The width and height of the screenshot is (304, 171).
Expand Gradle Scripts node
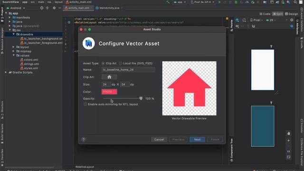tap(6, 72)
